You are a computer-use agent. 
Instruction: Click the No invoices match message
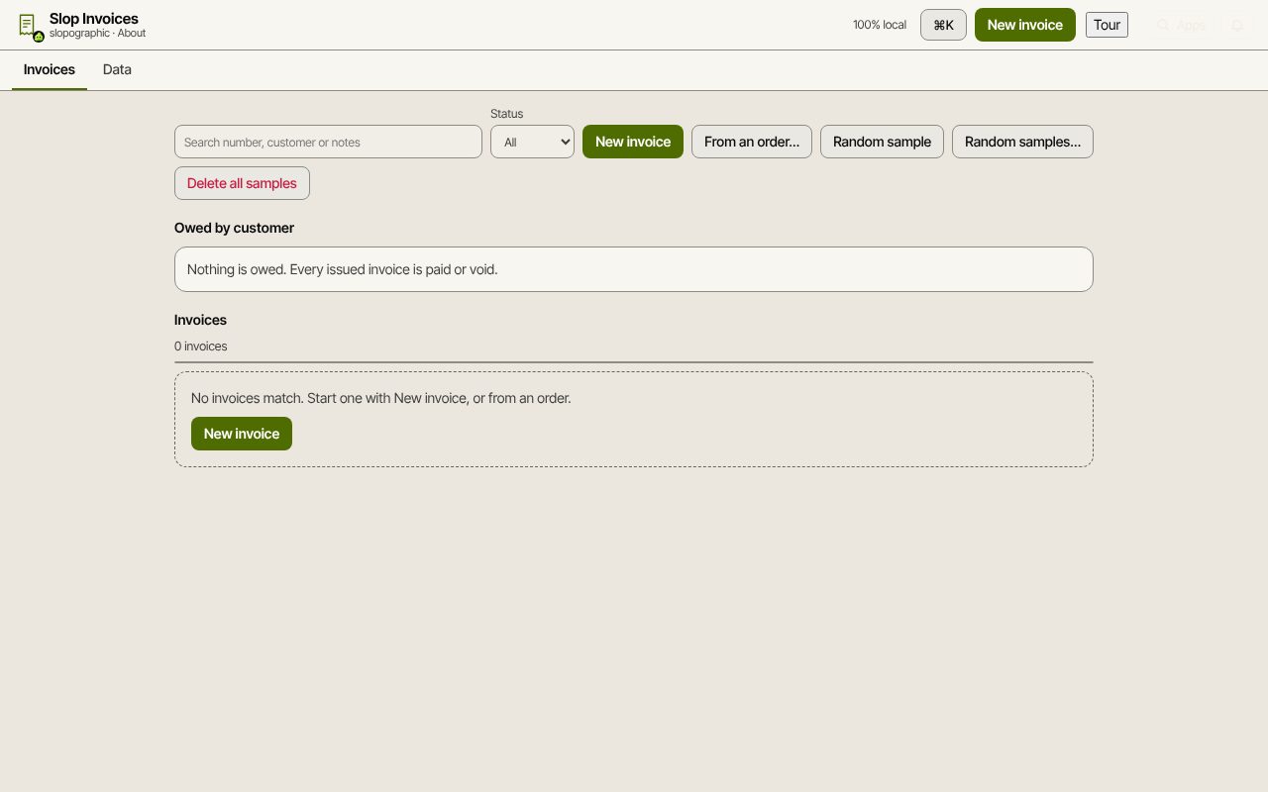point(381,398)
